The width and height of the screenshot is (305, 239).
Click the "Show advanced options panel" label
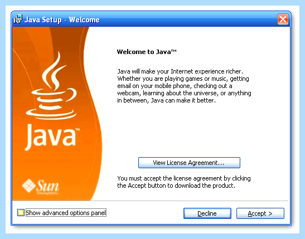(x=66, y=213)
